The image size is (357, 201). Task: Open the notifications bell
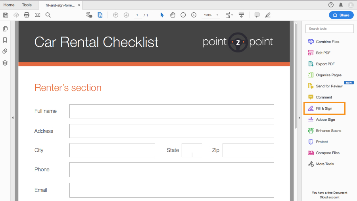click(341, 5)
